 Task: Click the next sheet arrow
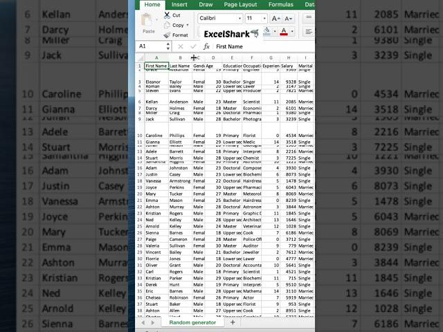[153, 322]
